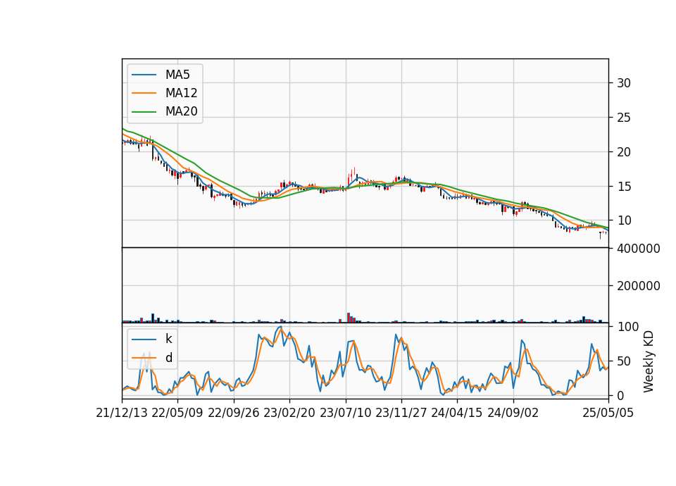
Task: Select the 23/02/20 date axis label
Action: tap(289, 413)
